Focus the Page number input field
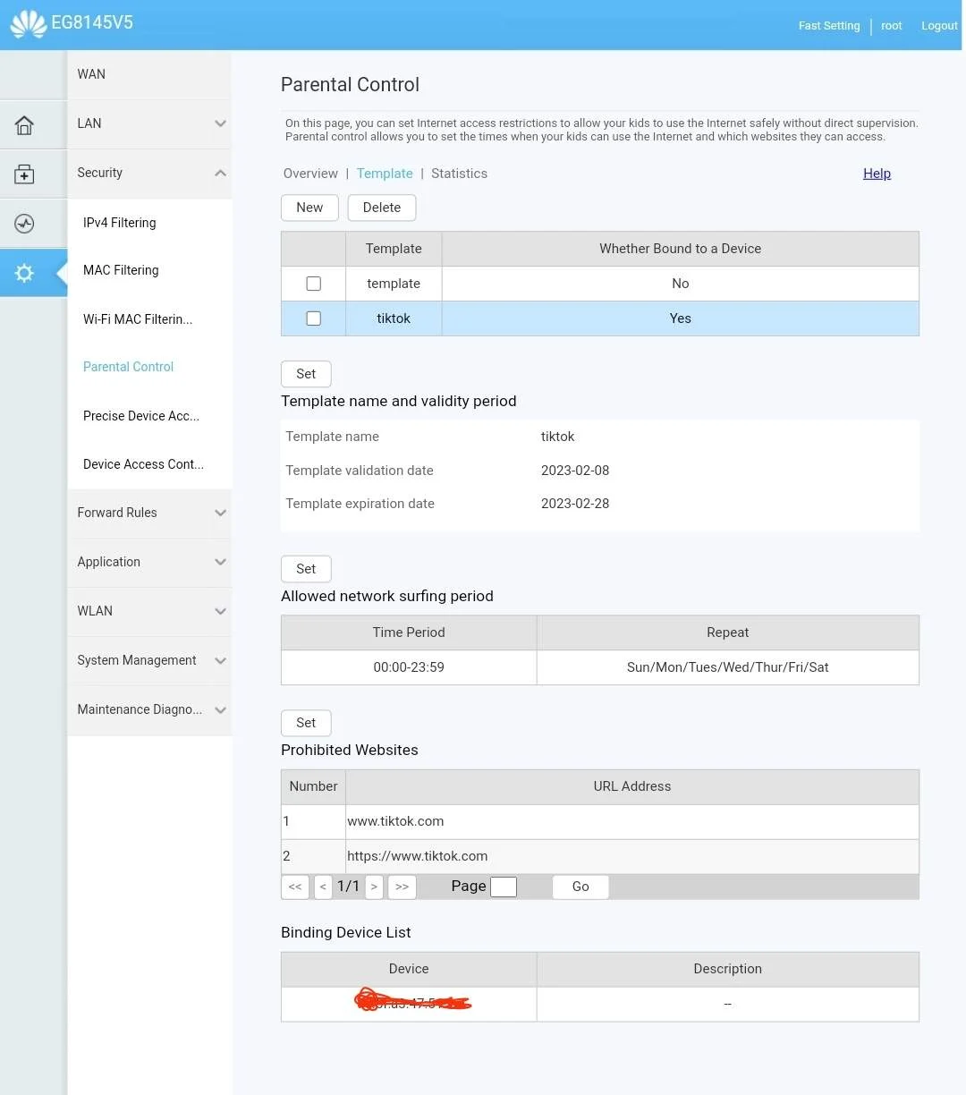The image size is (966, 1095). tap(504, 887)
